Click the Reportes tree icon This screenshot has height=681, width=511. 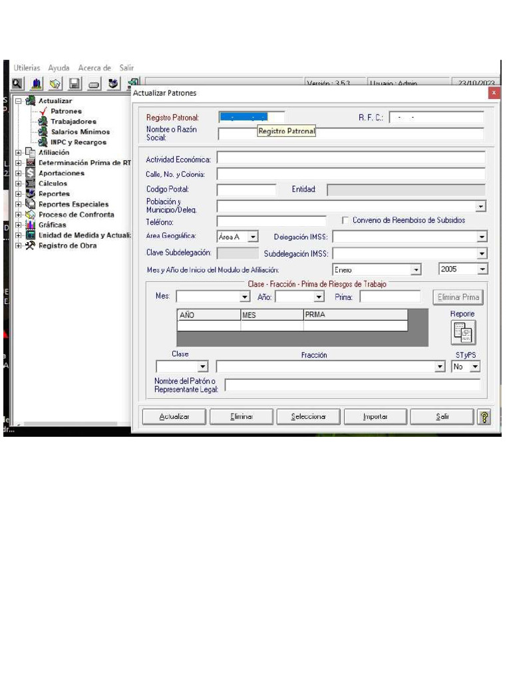(x=30, y=194)
